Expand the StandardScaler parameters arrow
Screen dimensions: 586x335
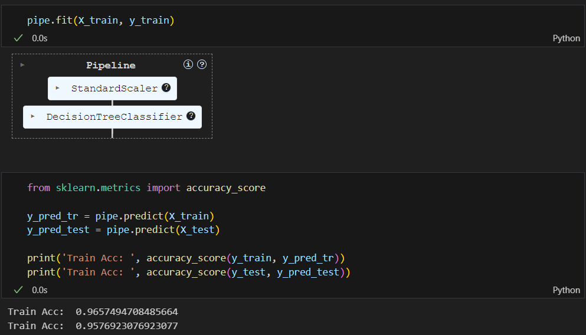[x=58, y=88]
